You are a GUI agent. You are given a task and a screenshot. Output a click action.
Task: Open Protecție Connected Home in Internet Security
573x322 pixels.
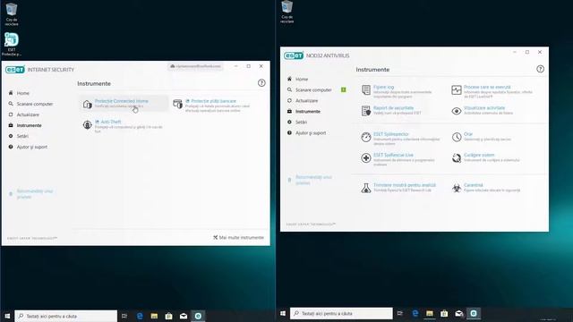pyautogui.click(x=122, y=101)
